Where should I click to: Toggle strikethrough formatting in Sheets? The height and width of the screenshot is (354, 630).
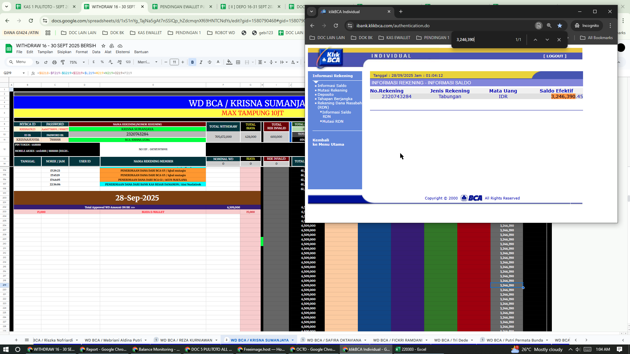pyautogui.click(x=209, y=62)
